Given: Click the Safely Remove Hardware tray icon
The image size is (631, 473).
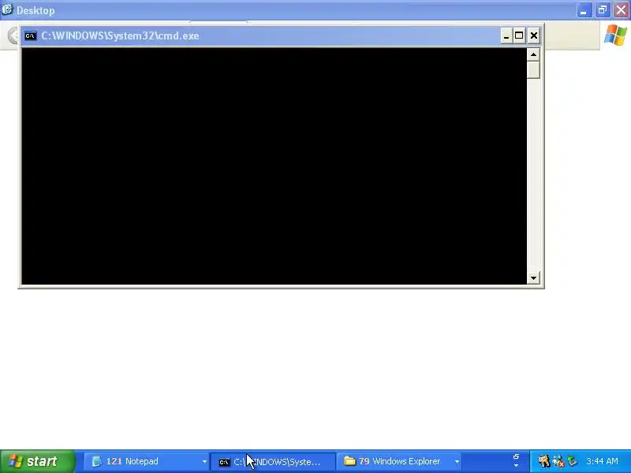Looking at the screenshot, I should coord(573,461).
